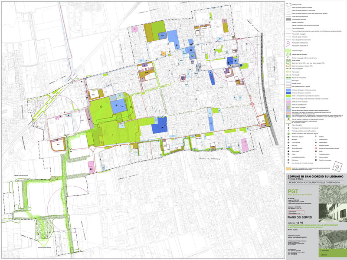Click the Cimitero cross legend symbol
This screenshot has height=260, width=347.
pyautogui.click(x=316, y=137)
